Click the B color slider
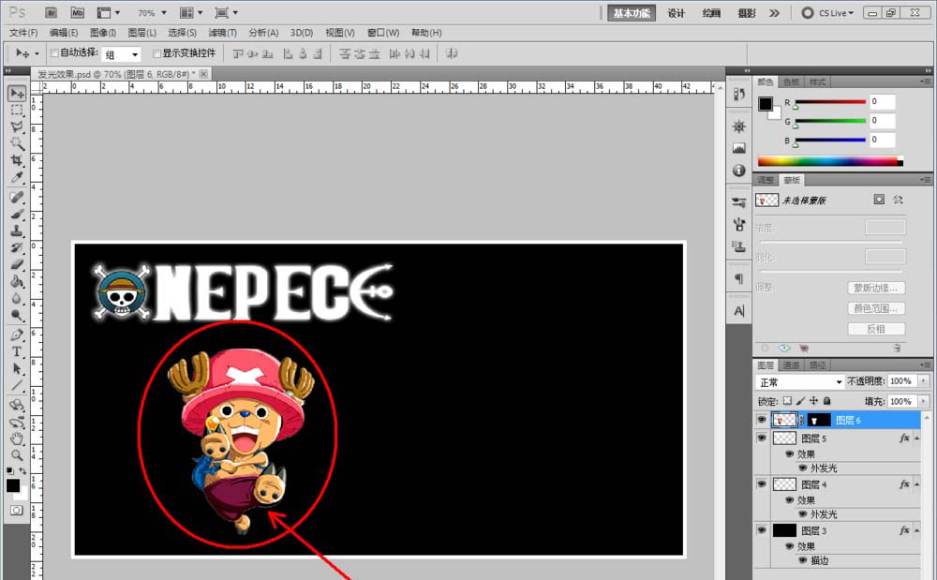Image resolution: width=937 pixels, height=580 pixels. click(830, 141)
